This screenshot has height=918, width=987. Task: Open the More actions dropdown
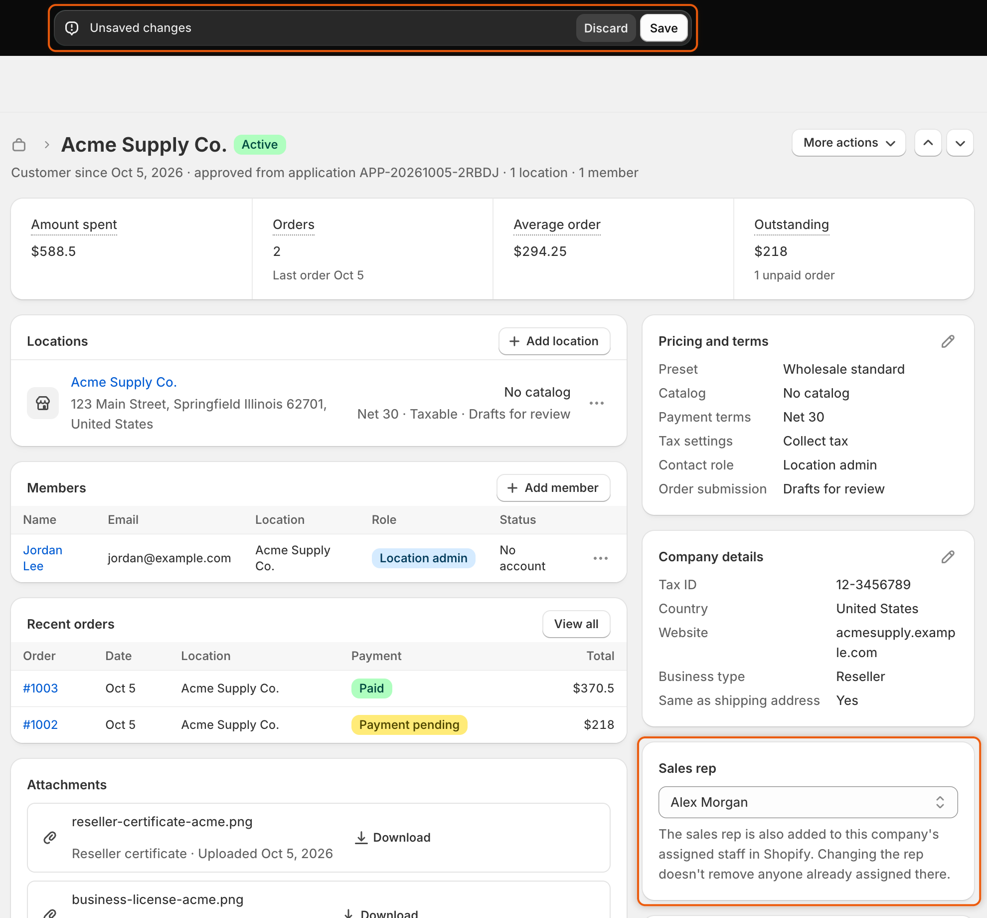coord(849,143)
